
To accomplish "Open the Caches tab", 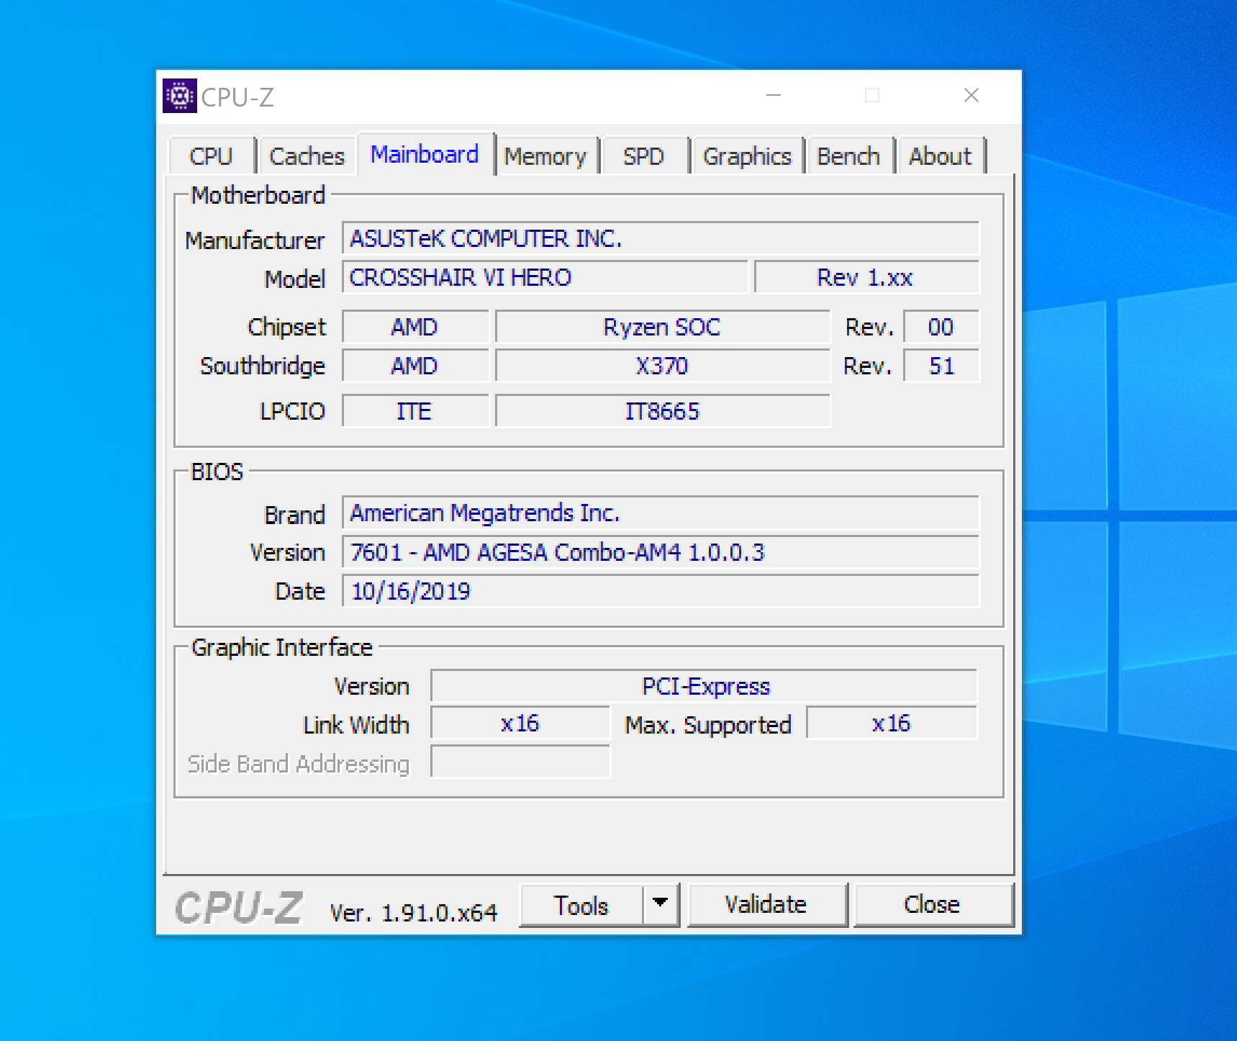I will coord(307,156).
